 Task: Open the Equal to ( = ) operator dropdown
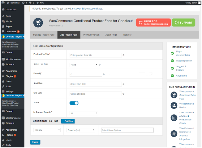click(x=81, y=130)
